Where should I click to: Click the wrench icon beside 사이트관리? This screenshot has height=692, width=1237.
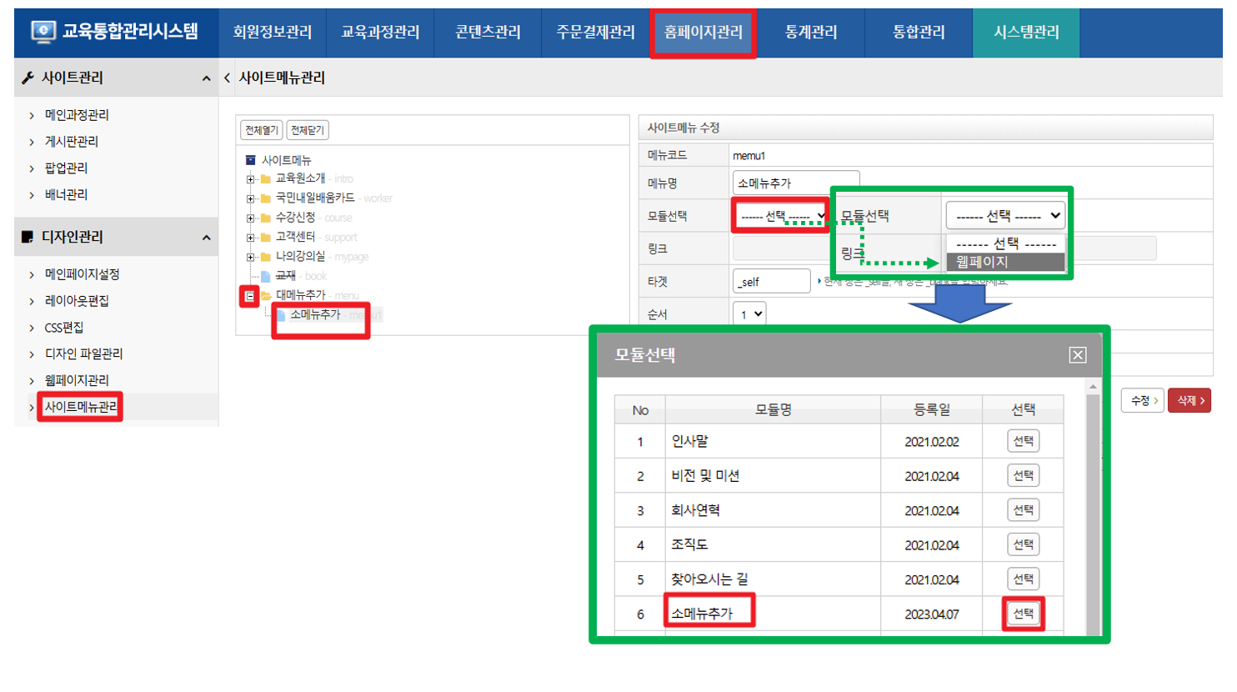(x=28, y=78)
